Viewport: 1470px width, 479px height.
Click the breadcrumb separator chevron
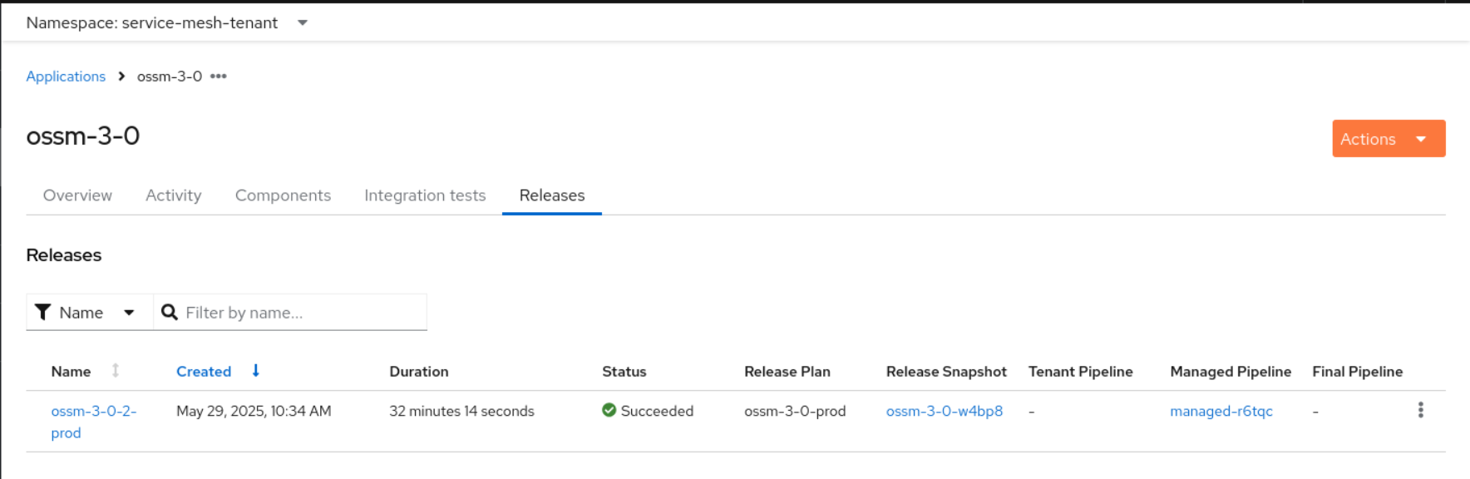[x=121, y=77]
